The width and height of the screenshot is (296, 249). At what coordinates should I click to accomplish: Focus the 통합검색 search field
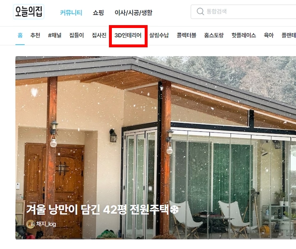click(243, 12)
